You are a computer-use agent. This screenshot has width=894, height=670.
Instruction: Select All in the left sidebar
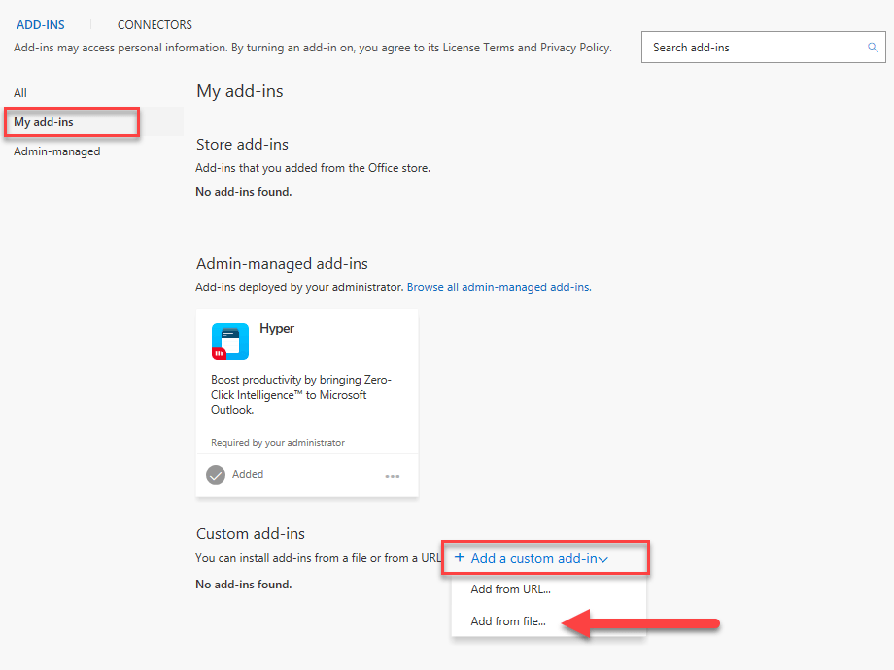coord(20,93)
